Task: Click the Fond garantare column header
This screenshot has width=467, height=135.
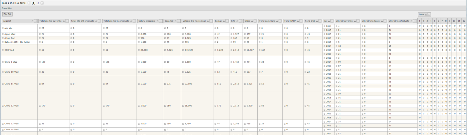Action: pyautogui.click(x=267, y=21)
